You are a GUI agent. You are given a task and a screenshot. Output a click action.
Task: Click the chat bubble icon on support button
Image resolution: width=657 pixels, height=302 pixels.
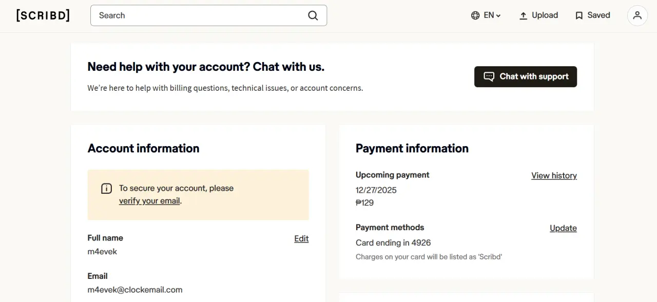489,76
